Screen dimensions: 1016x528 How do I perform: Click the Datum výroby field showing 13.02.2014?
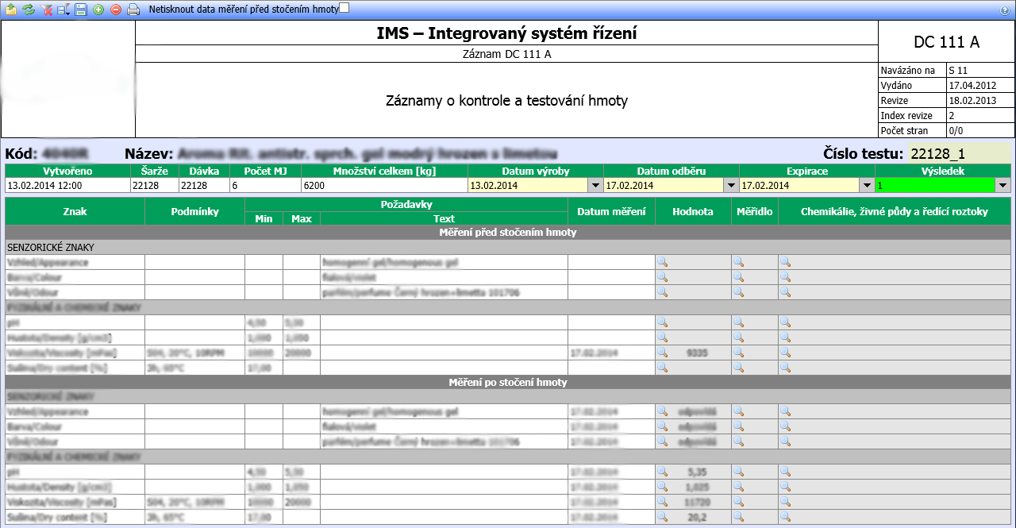pyautogui.click(x=528, y=185)
